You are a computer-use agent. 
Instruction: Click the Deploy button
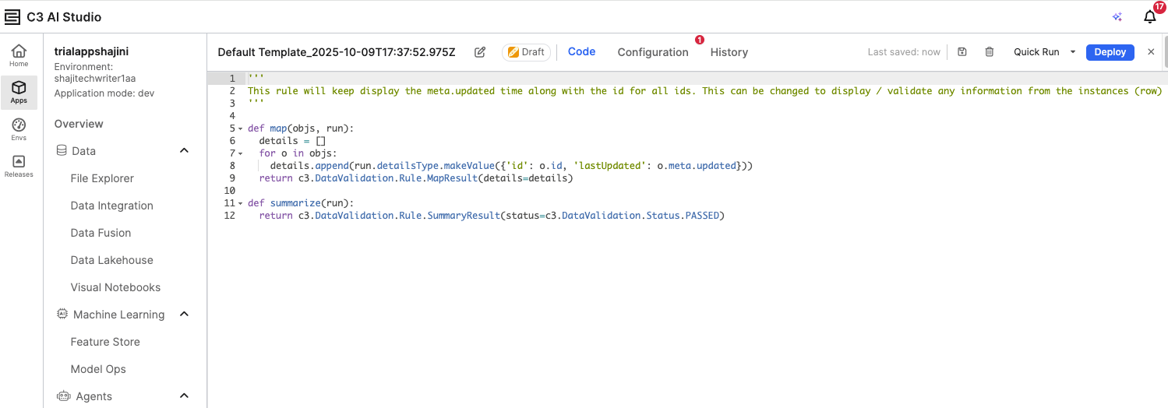1110,52
